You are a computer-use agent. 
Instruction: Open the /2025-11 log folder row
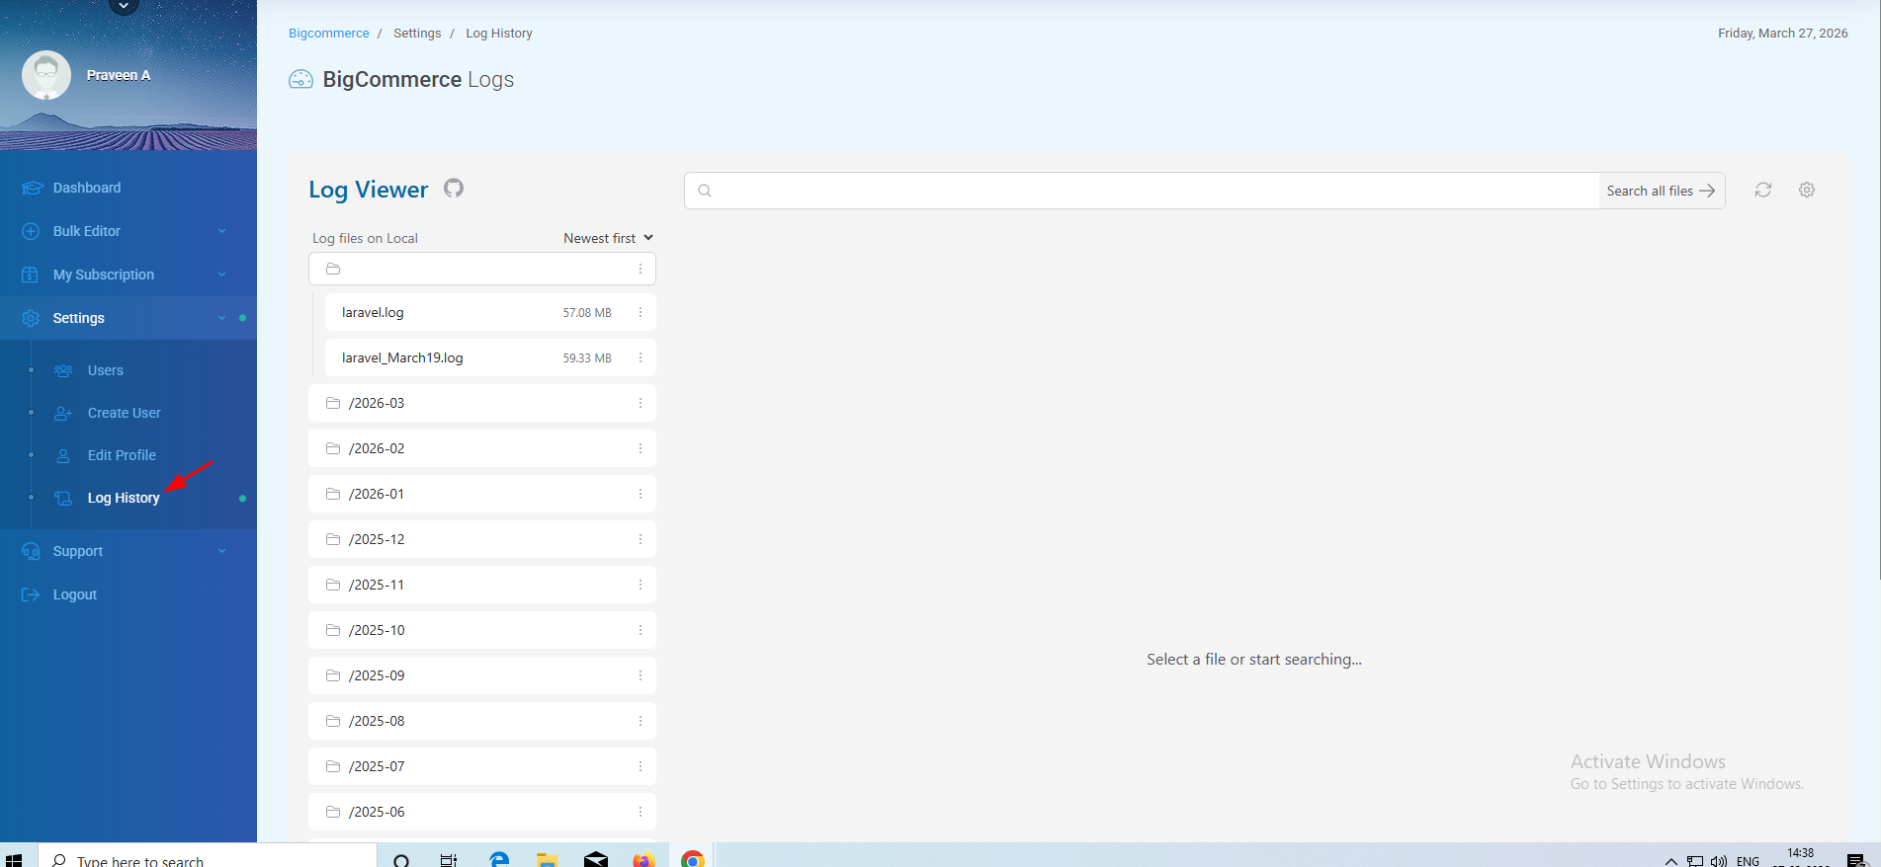[482, 585]
